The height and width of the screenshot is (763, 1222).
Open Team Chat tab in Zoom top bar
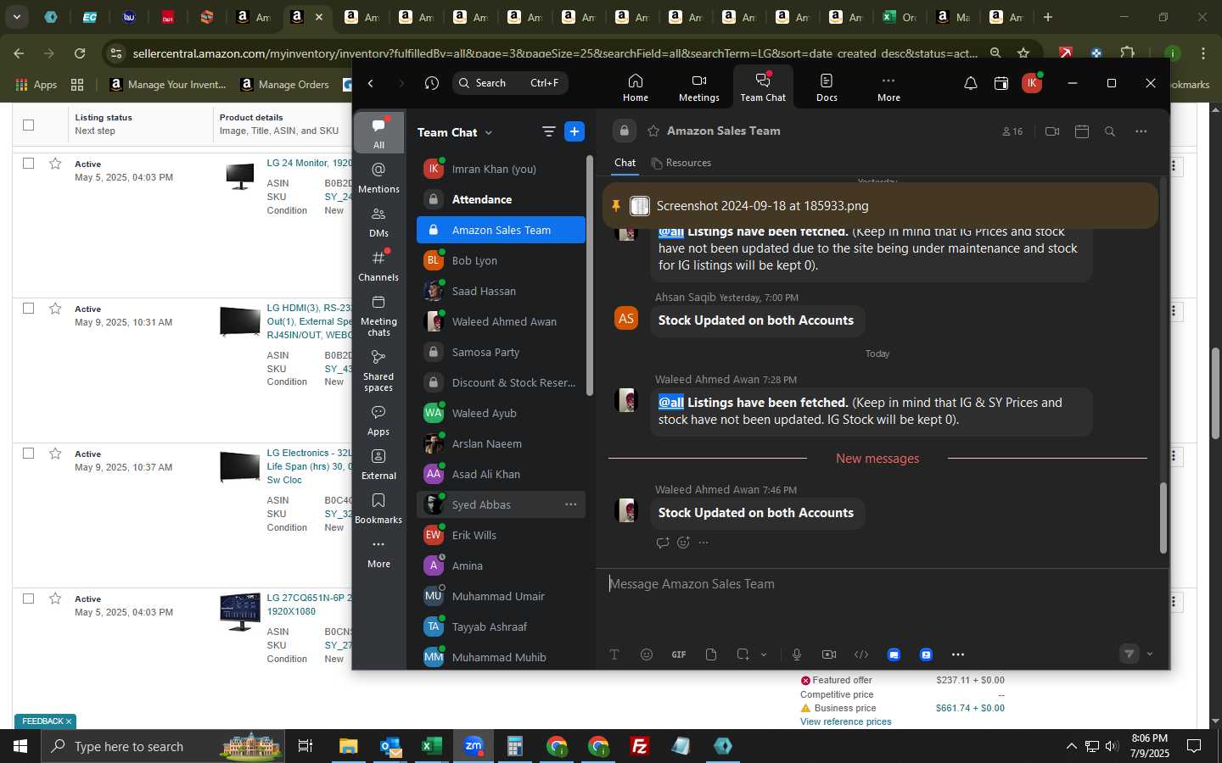[763, 86]
